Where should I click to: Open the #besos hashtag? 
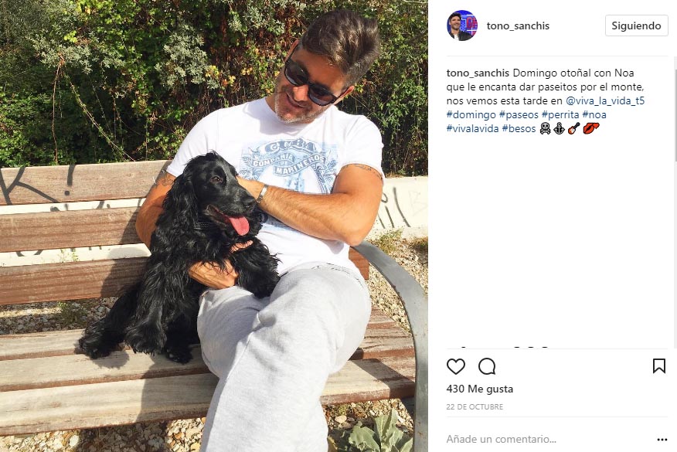[519, 128]
